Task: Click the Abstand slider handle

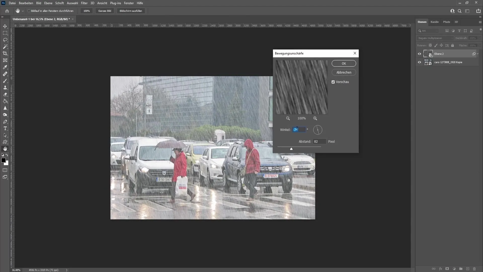Action: (x=291, y=149)
